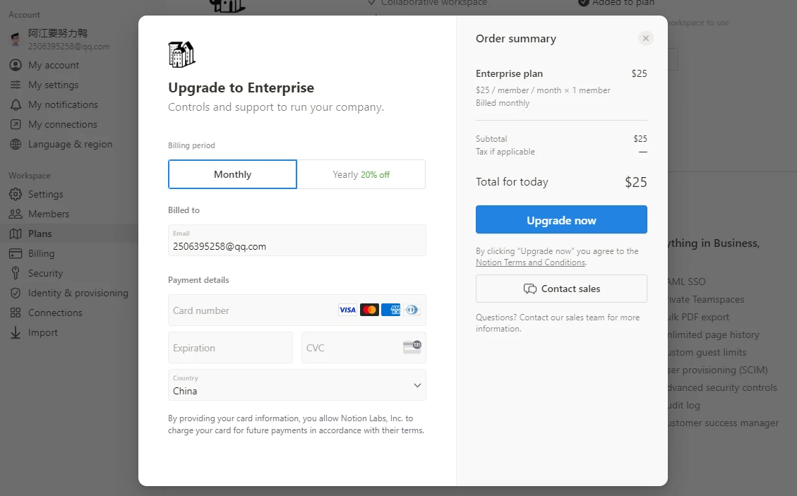Switch to Yearly 20% off billing
The height and width of the screenshot is (496, 797).
[x=361, y=174]
